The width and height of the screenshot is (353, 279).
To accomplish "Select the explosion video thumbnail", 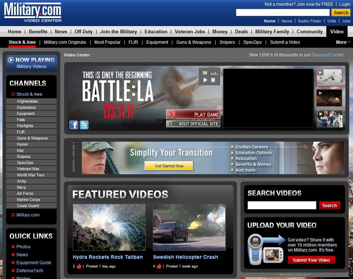I will click(329, 98).
